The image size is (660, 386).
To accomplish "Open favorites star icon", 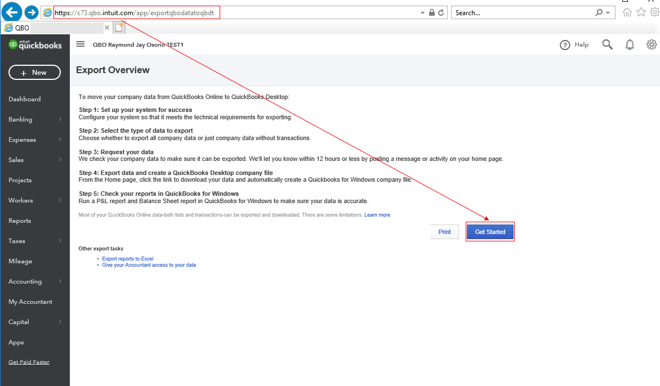I will [641, 12].
